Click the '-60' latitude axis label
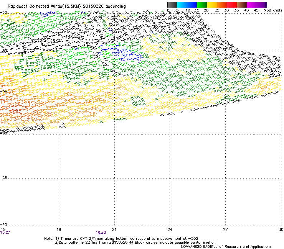 click(3, 224)
